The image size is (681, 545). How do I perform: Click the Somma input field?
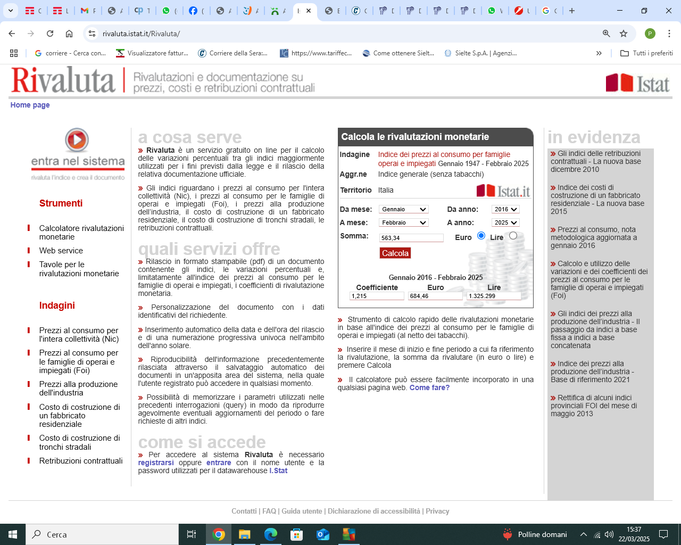pyautogui.click(x=411, y=238)
